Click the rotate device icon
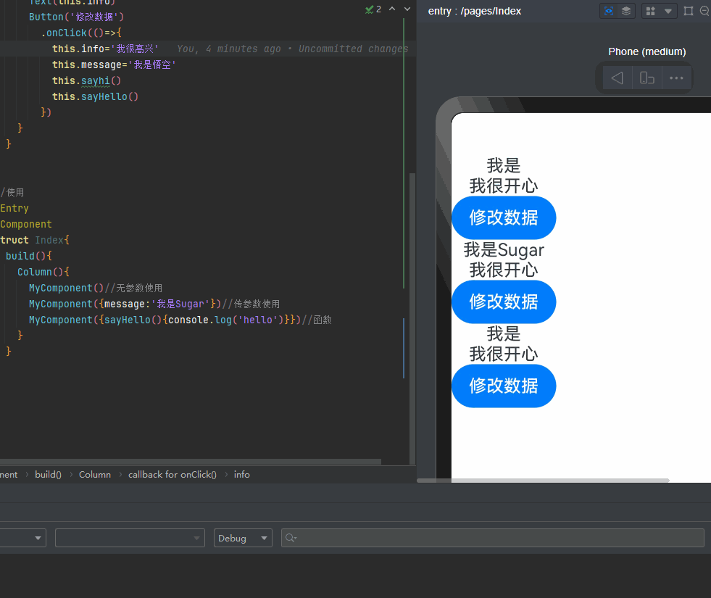This screenshot has height=598, width=711. tap(646, 78)
